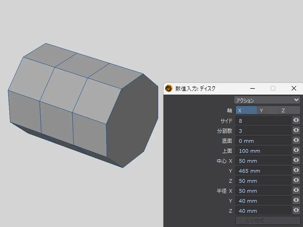Set the axis to Z
This screenshot has width=303, height=227.
coord(289,110)
